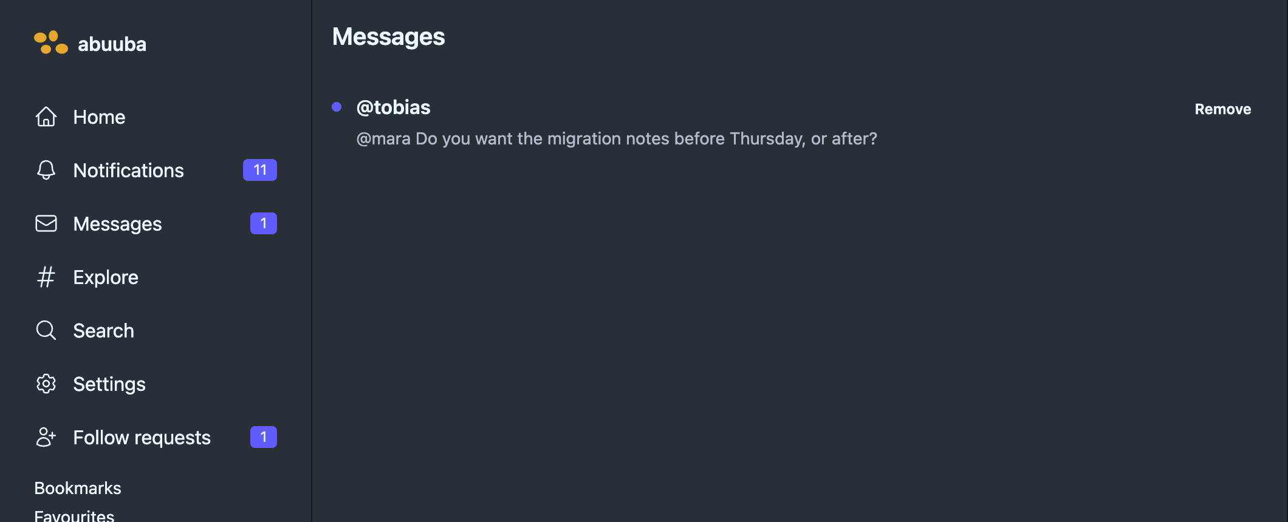Viewport: 1288px width, 522px height.
Task: Open the Bookmarks link
Action: (x=78, y=488)
